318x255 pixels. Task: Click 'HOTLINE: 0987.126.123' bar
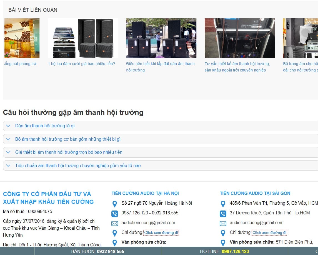[224, 251]
